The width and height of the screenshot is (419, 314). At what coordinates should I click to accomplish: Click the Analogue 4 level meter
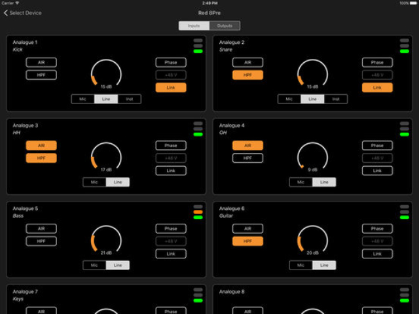(x=404, y=129)
